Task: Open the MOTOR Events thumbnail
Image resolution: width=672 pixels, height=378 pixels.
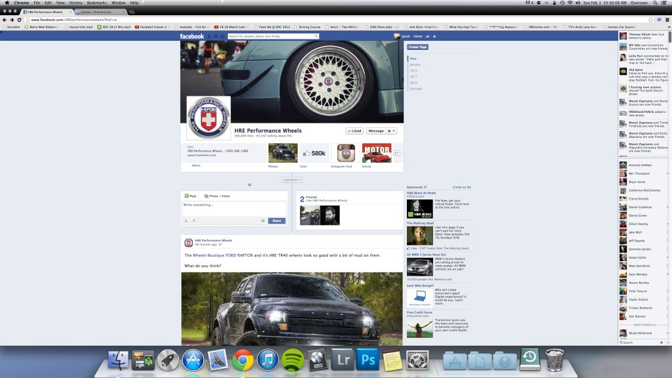Action: [x=377, y=153]
